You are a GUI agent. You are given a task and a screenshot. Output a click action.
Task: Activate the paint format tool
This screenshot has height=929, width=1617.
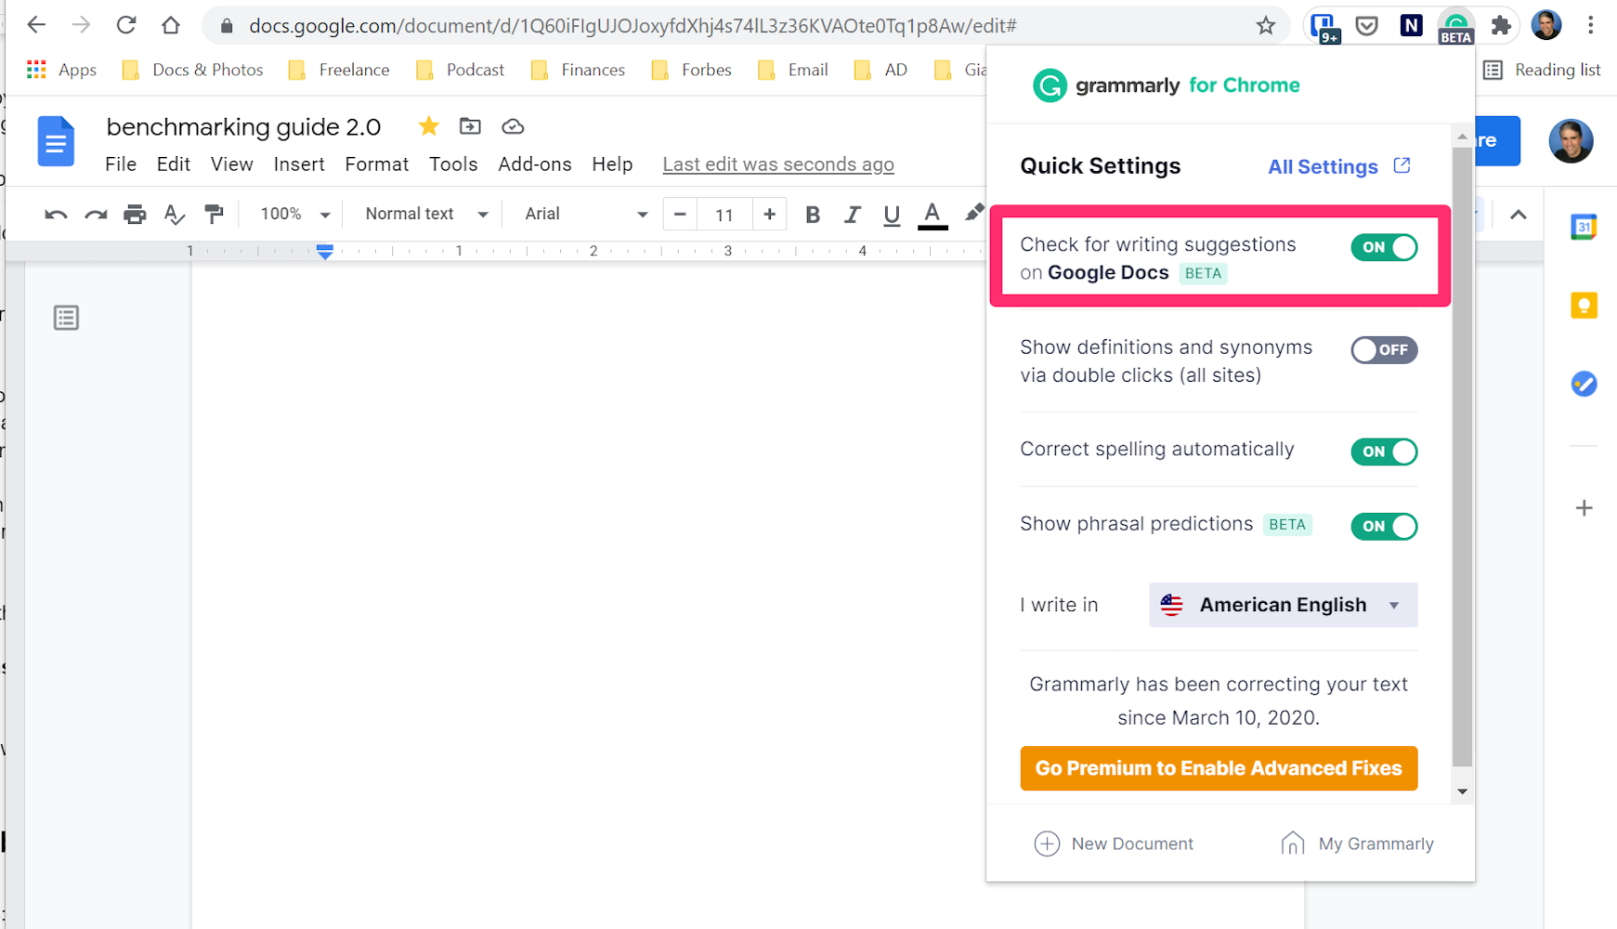point(215,215)
